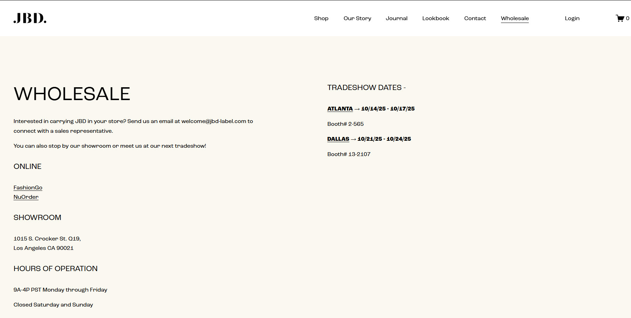Click the JBD logo to go home
Screen dimensions: 631x318
click(x=30, y=18)
